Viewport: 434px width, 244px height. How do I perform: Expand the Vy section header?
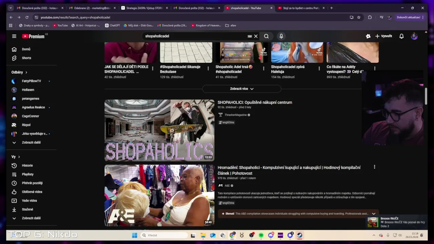[16, 157]
